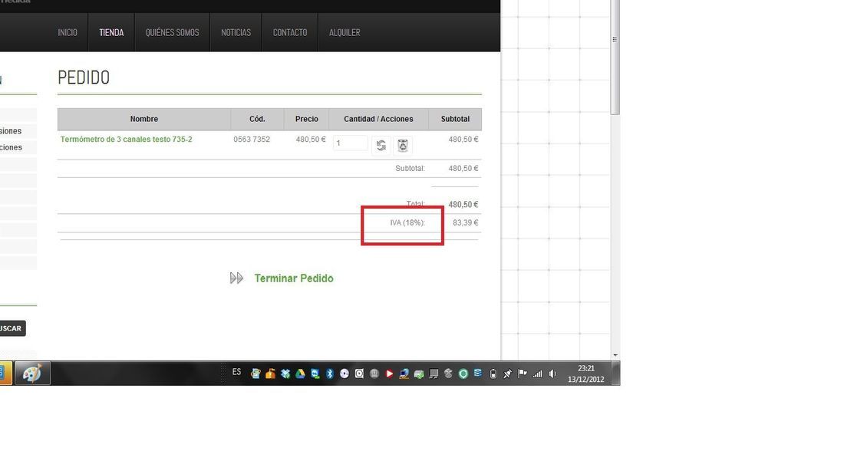Click the ES language indicator in taskbar
Viewport: 844px width, 474px height.
click(237, 372)
